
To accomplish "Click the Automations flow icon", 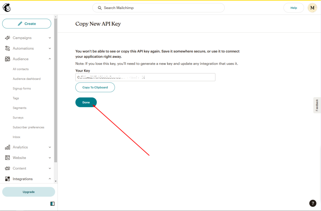I will pyautogui.click(x=8, y=48).
